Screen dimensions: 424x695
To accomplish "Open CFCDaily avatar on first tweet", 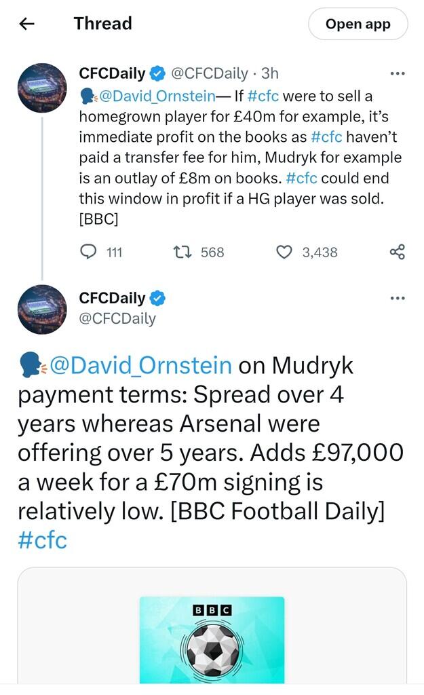I will click(x=42, y=88).
